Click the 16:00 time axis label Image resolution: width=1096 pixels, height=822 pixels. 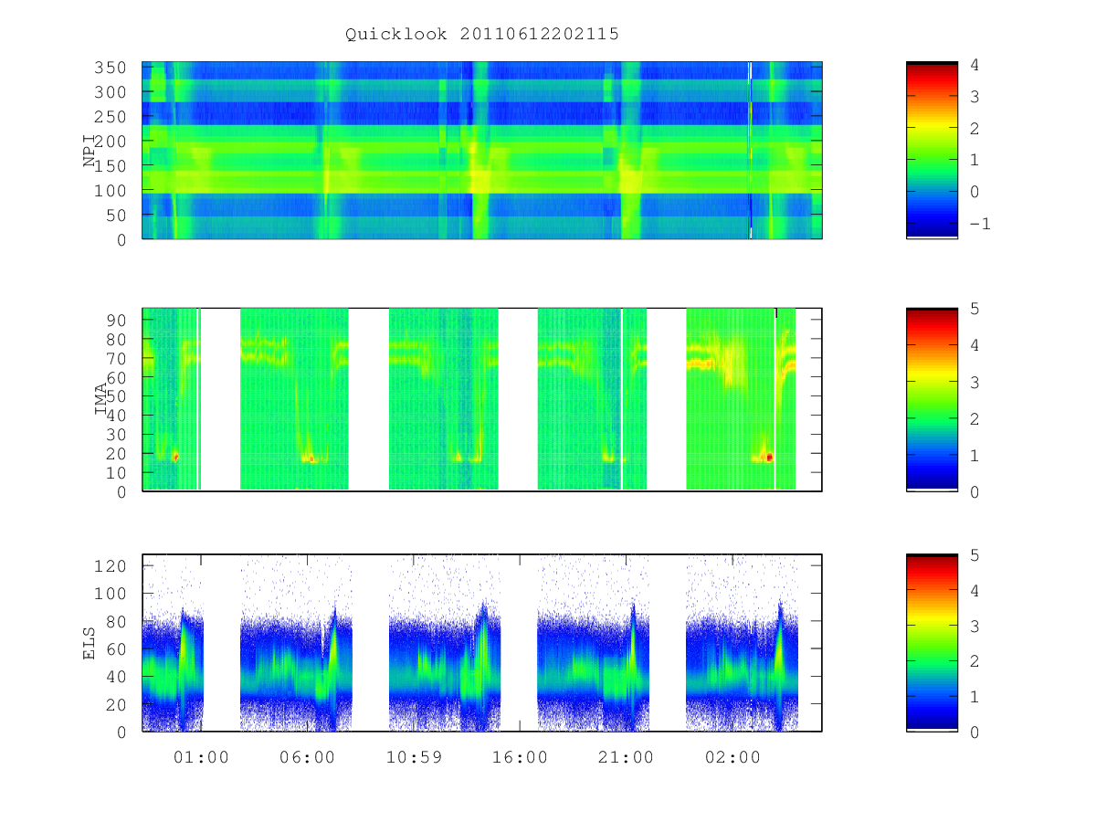pyautogui.click(x=520, y=757)
